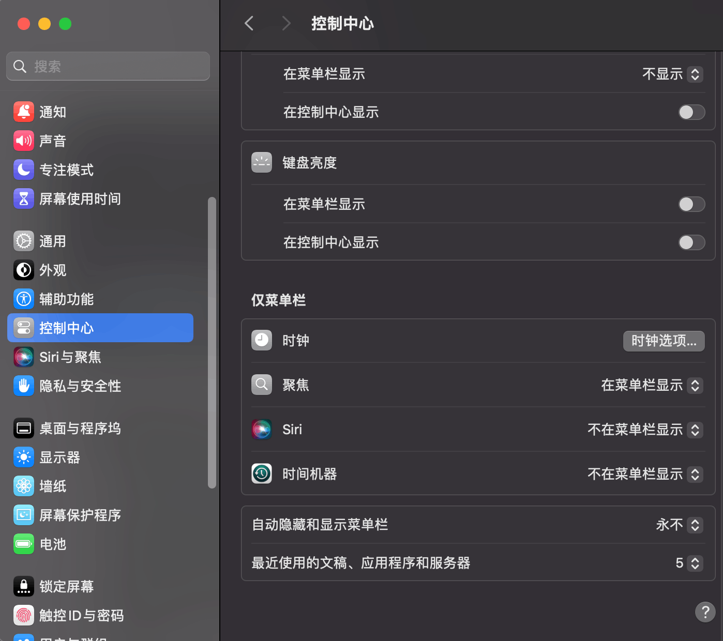This screenshot has width=723, height=641.
Task: Click the 键盘亮度 keyboard icon
Action: pos(262,162)
